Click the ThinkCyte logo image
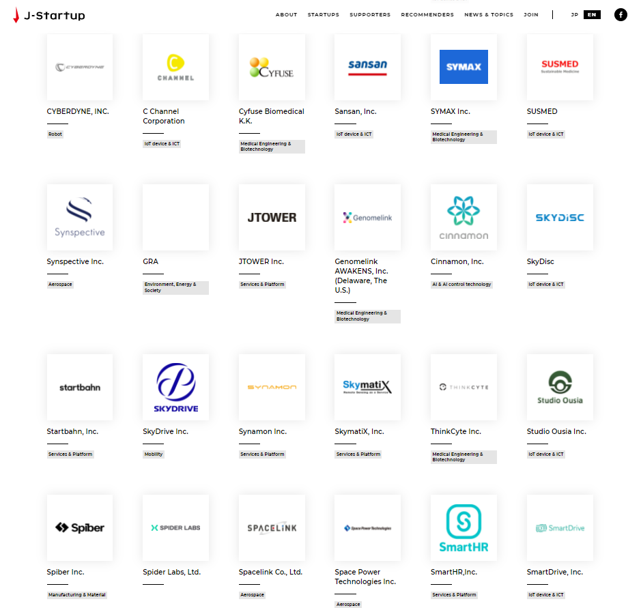Image resolution: width=641 pixels, height=608 pixels. click(464, 388)
